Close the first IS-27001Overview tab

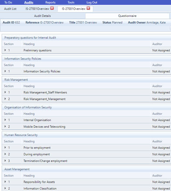pos(52,8)
